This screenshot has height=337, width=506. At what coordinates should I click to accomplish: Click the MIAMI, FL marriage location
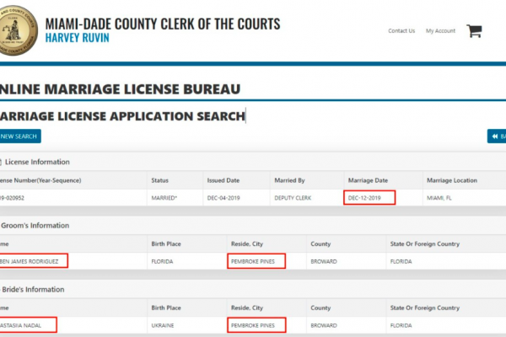439,198
